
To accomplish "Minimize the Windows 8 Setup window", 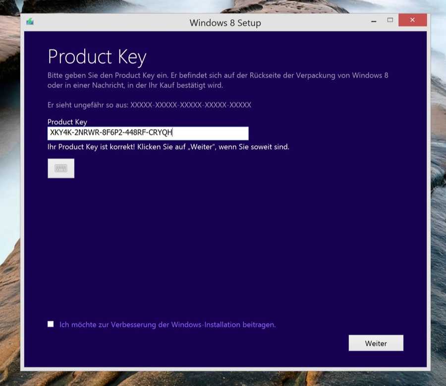I will coord(374,21).
